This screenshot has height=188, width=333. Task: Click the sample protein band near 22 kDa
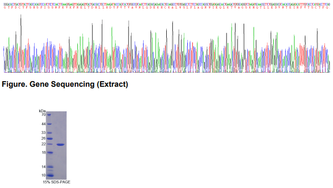[x=61, y=144]
